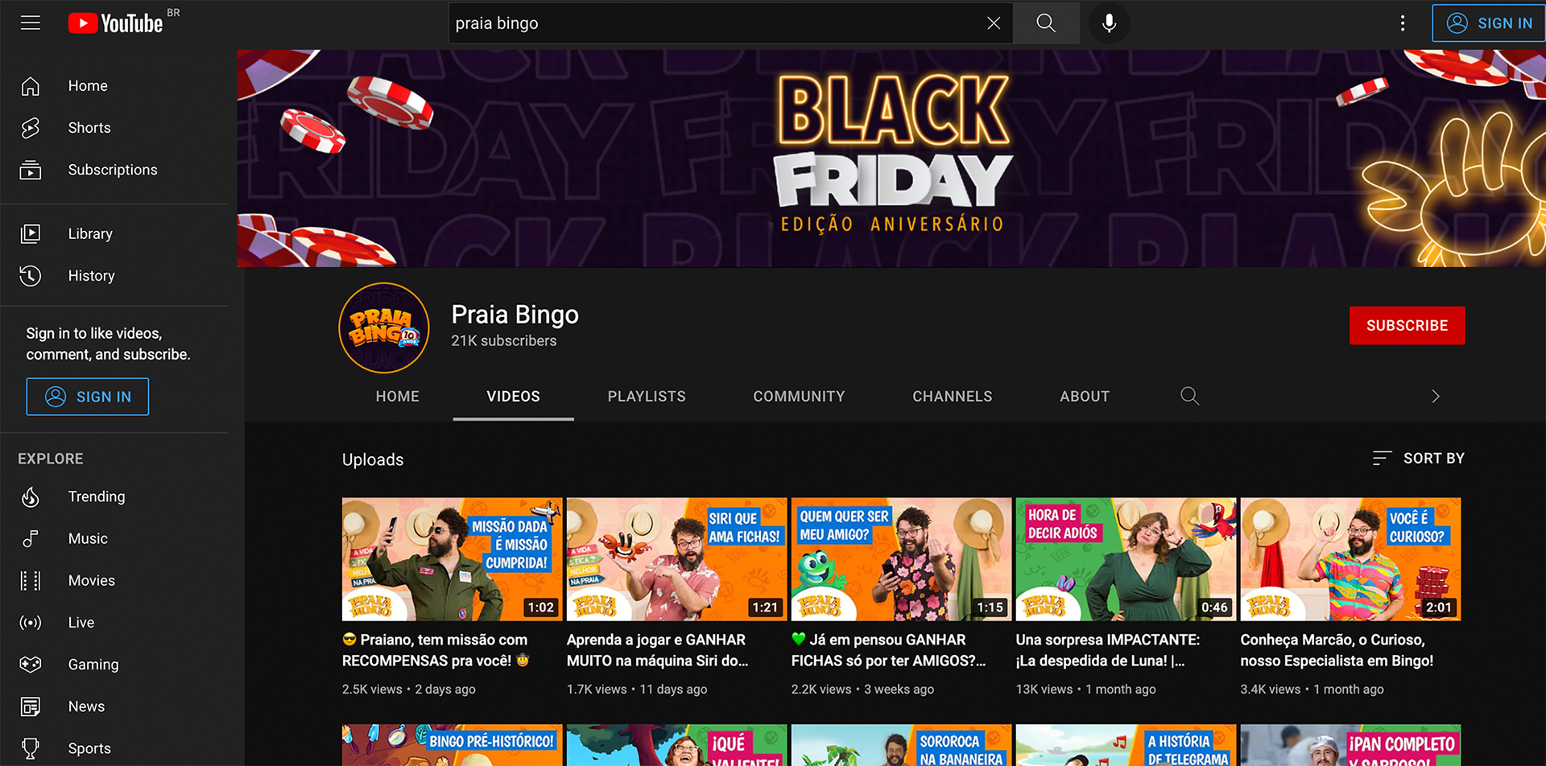1546x766 pixels.
Task: Click the Praia Bingo channel avatar
Action: pyautogui.click(x=384, y=327)
